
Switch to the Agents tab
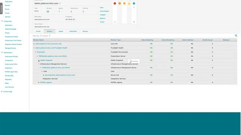61,31
